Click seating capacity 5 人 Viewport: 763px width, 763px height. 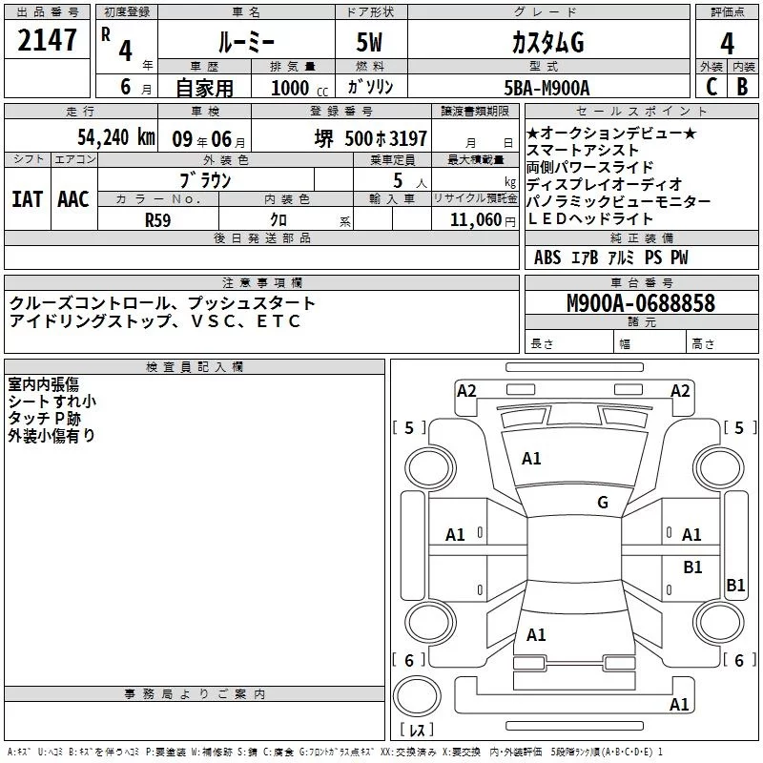coord(410,181)
